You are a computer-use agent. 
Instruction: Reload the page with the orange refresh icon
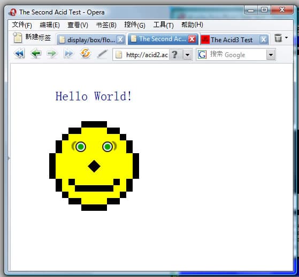[x=85, y=53]
